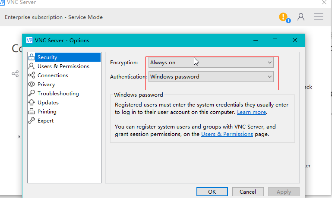
Task: Click the Connections share icon in sidebar
Action: click(x=32, y=75)
